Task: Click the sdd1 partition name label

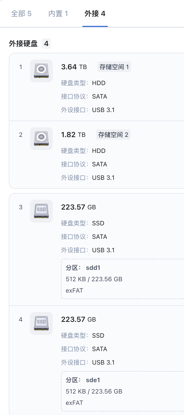Action: pyautogui.click(x=93, y=268)
